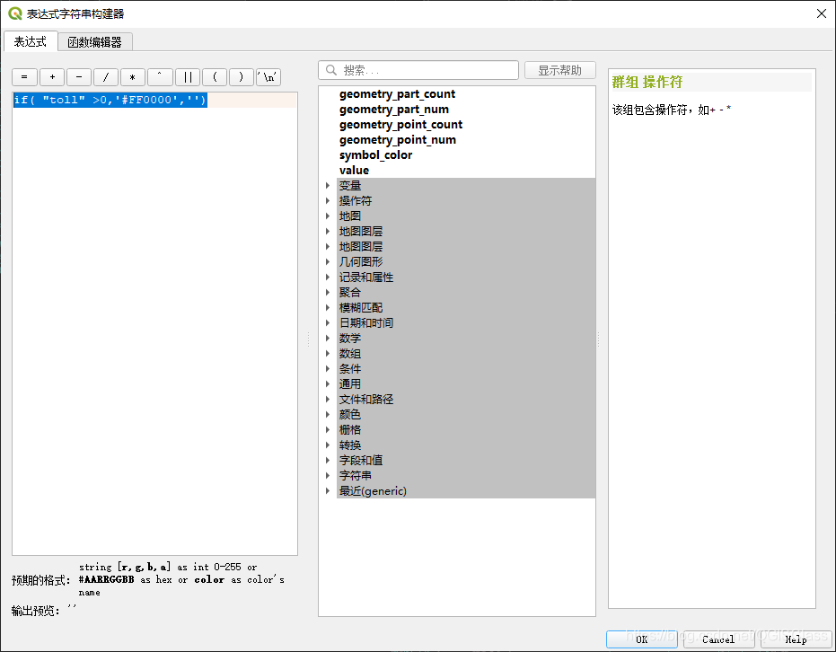Expand the 聚合 group arrow
Viewport: 836px width, 652px height.
click(x=328, y=292)
